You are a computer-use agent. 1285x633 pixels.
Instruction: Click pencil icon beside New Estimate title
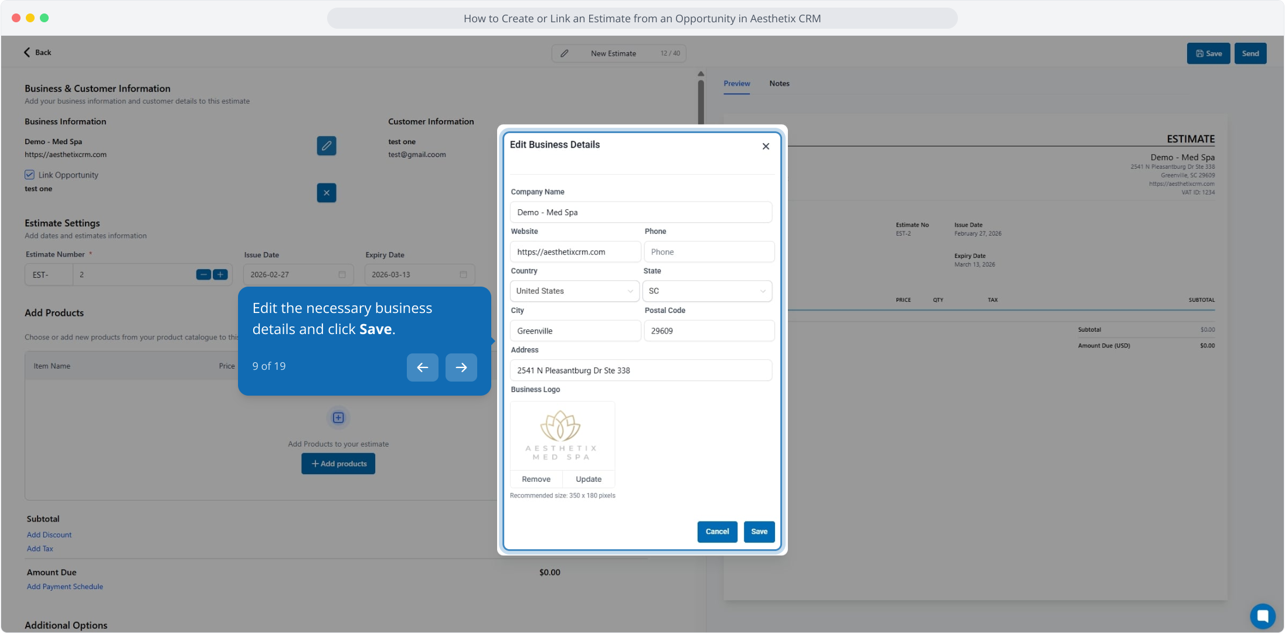(x=565, y=53)
